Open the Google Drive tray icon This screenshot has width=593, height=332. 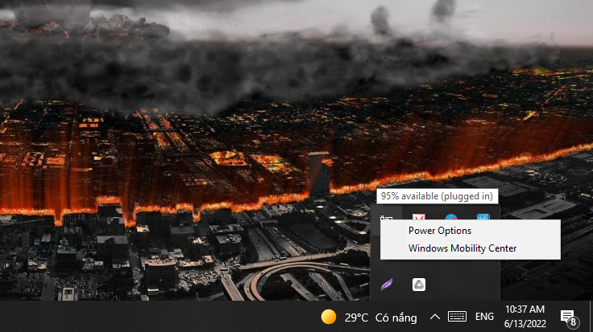419,285
